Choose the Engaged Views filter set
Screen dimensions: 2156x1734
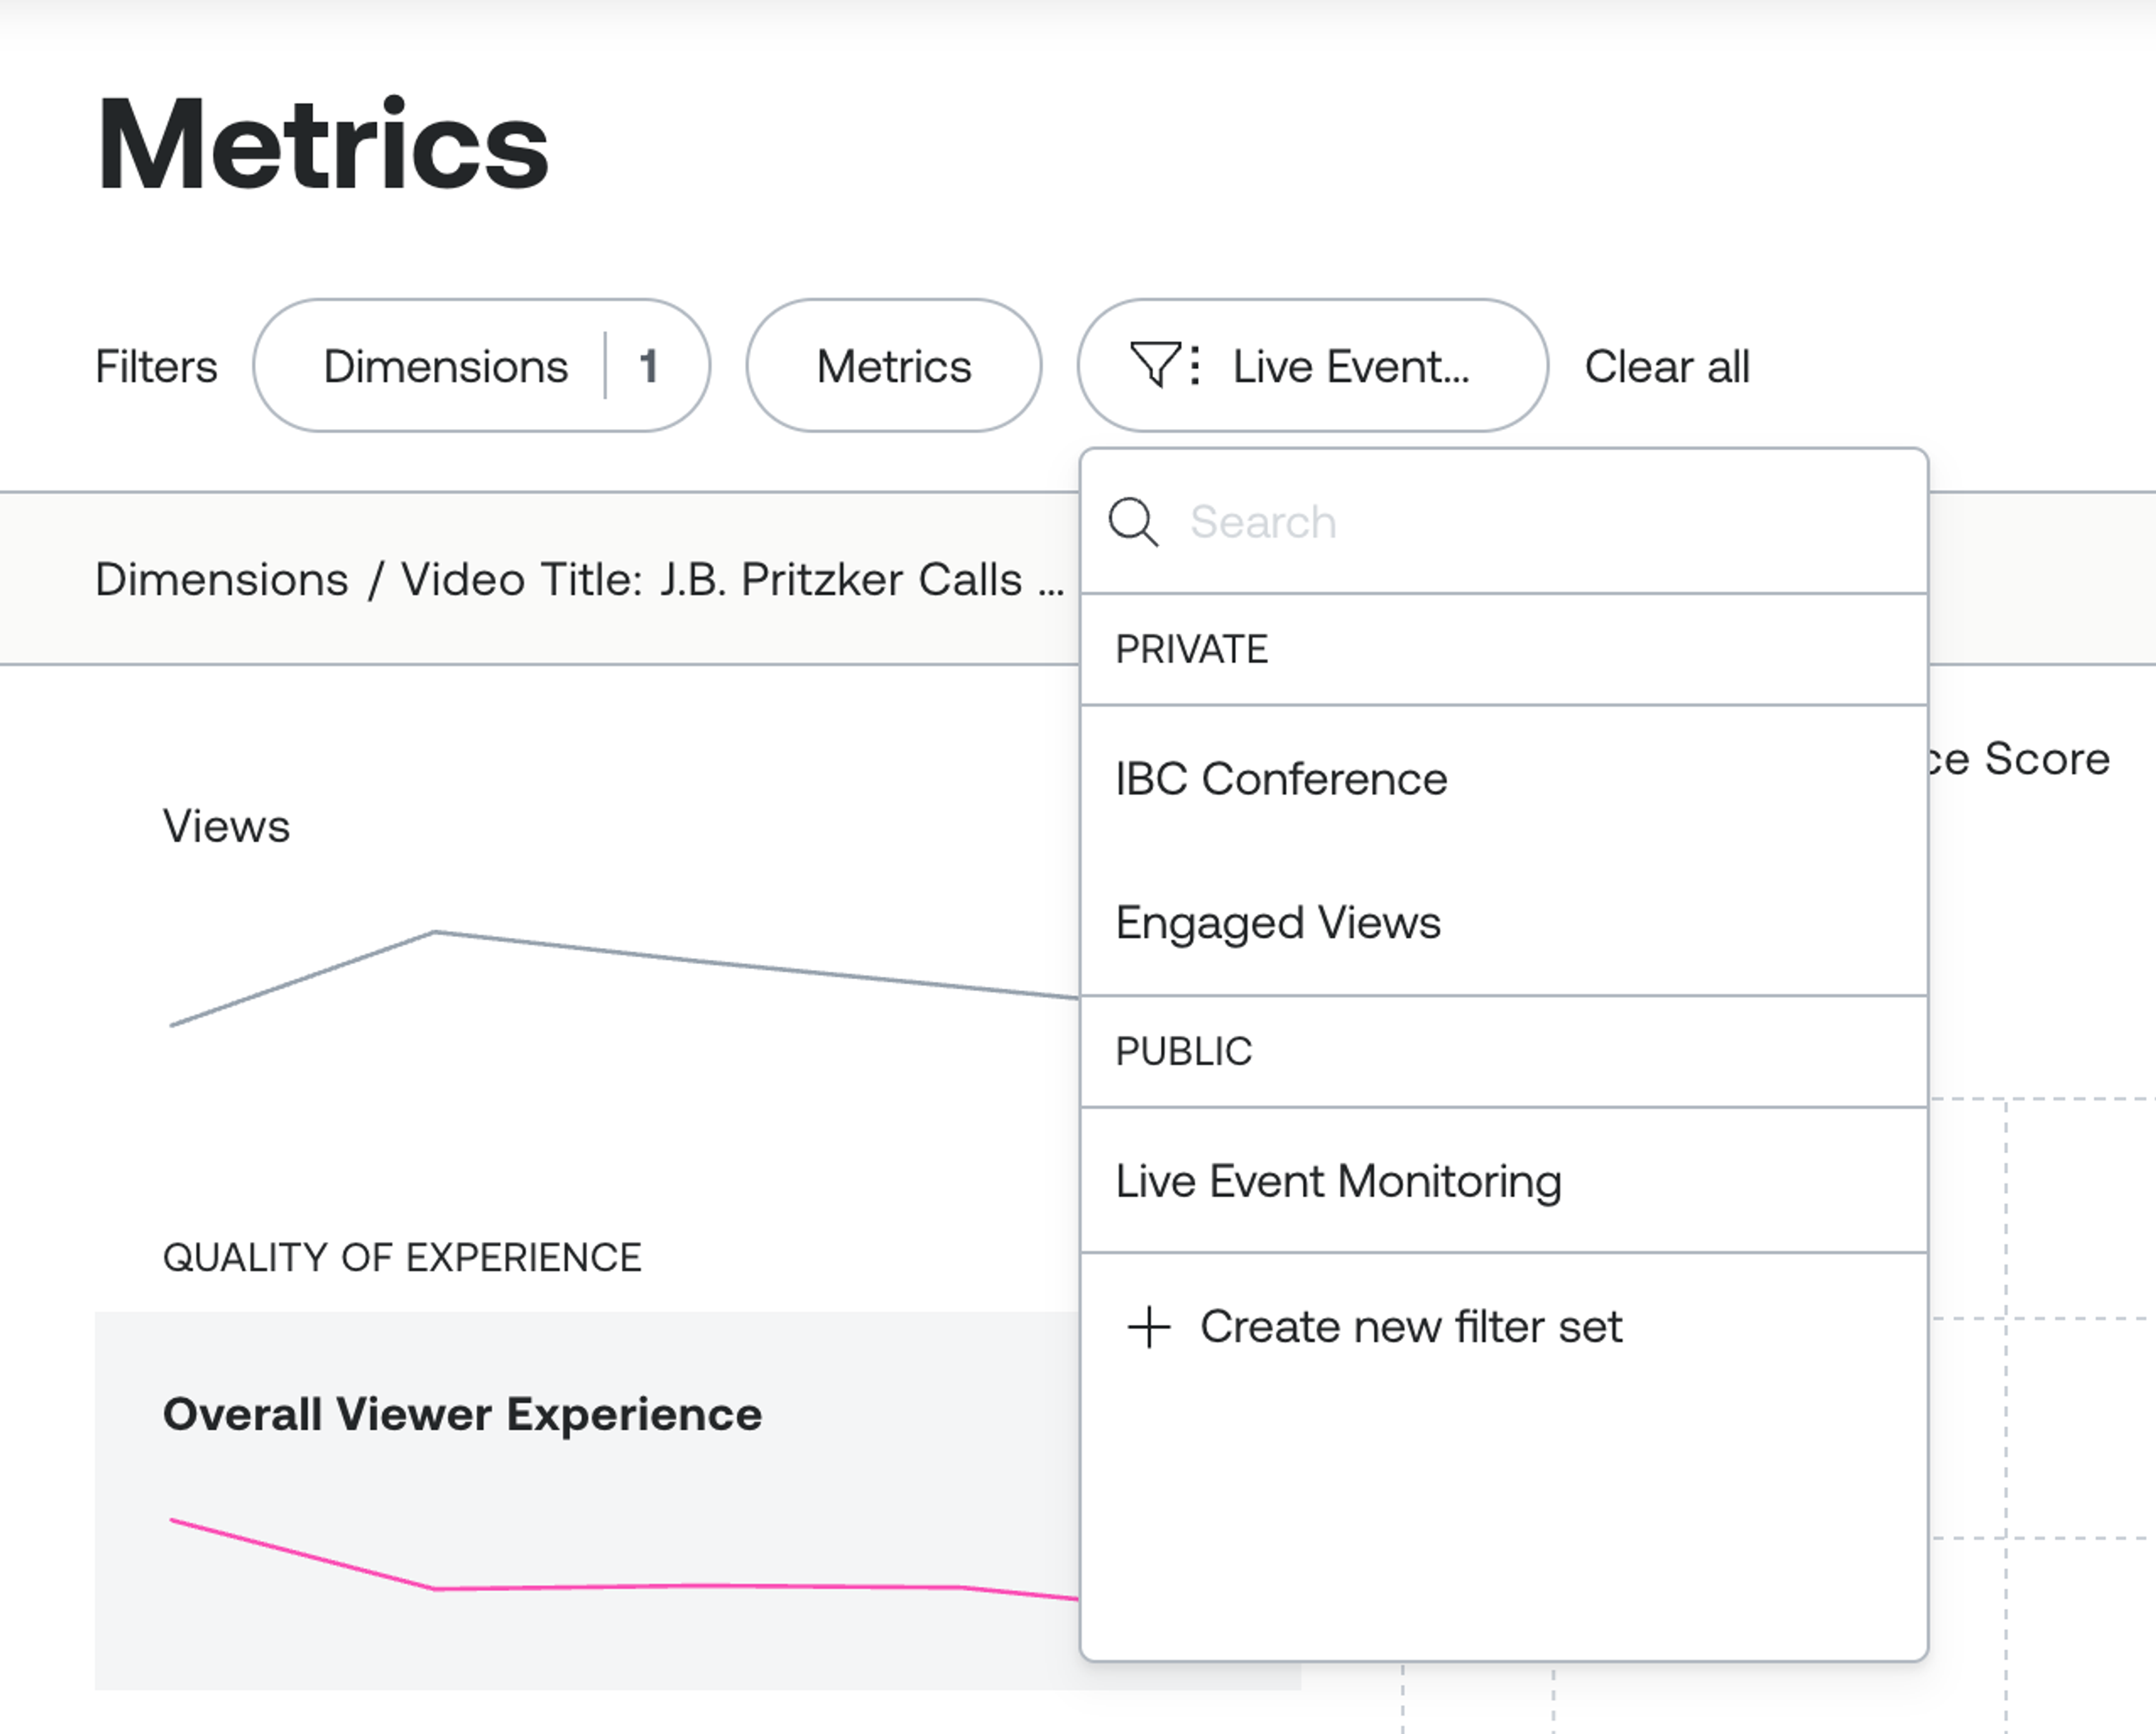(x=1278, y=922)
